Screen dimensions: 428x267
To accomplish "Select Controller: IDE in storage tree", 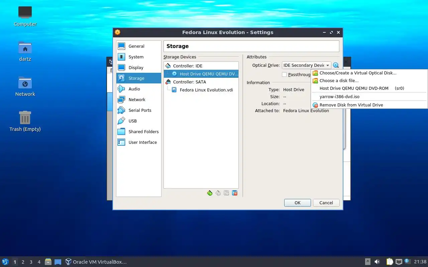I will 201,66.
